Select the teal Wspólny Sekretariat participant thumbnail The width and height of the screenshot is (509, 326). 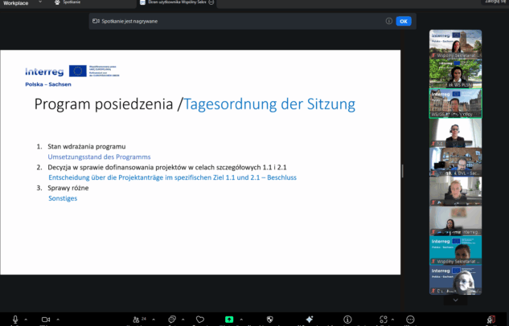455,251
